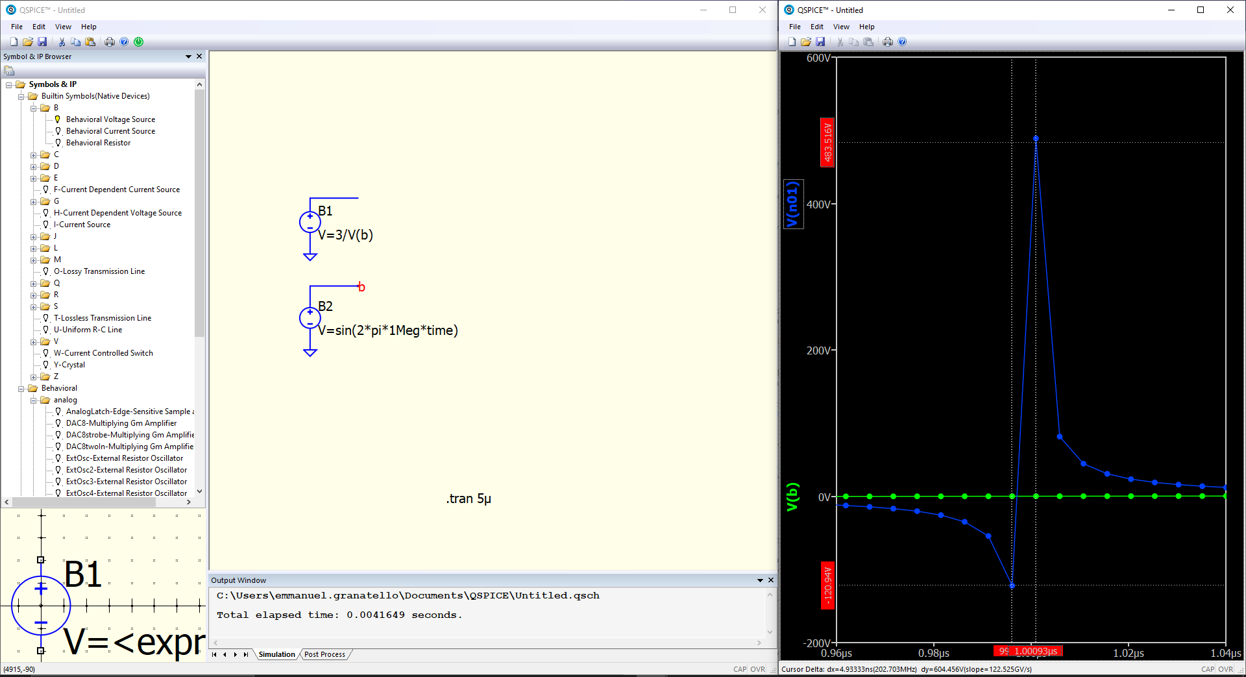Open File menu in schematic window

pyautogui.click(x=17, y=27)
